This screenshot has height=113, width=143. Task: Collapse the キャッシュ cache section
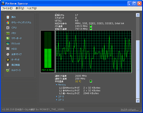click(x=57, y=85)
